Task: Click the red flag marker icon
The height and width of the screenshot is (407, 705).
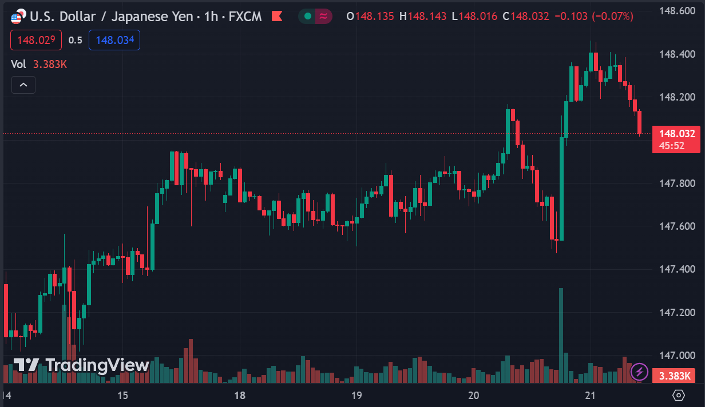Action: pos(277,16)
